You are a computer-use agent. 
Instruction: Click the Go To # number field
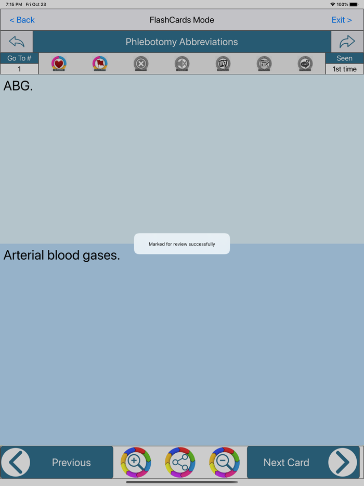(19, 69)
